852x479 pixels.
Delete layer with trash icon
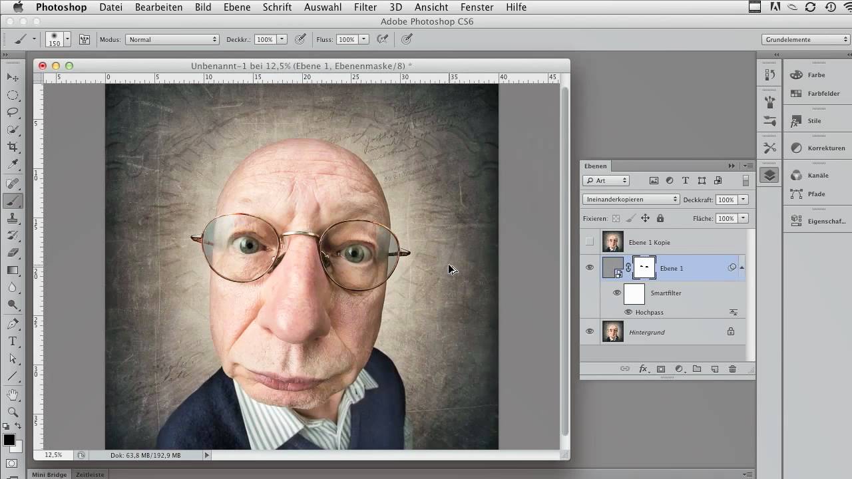tap(732, 369)
